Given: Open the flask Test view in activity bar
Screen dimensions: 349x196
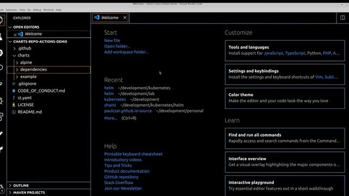Looking at the screenshot, I should pyautogui.click(x=1, y=37).
